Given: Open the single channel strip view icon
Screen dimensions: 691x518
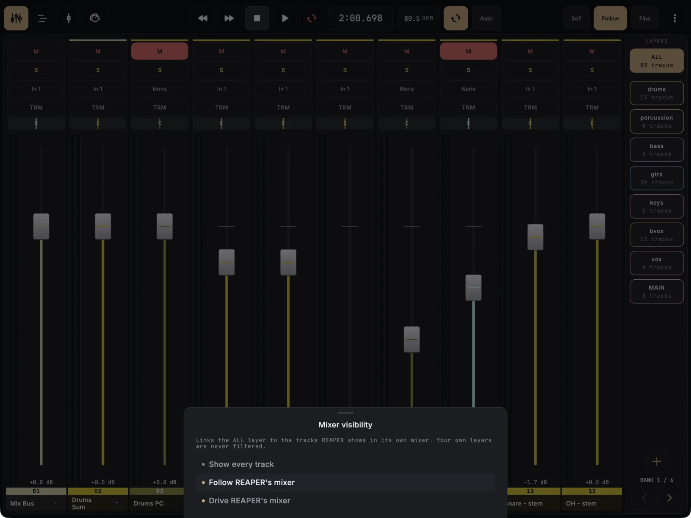Looking at the screenshot, I should (x=69, y=18).
